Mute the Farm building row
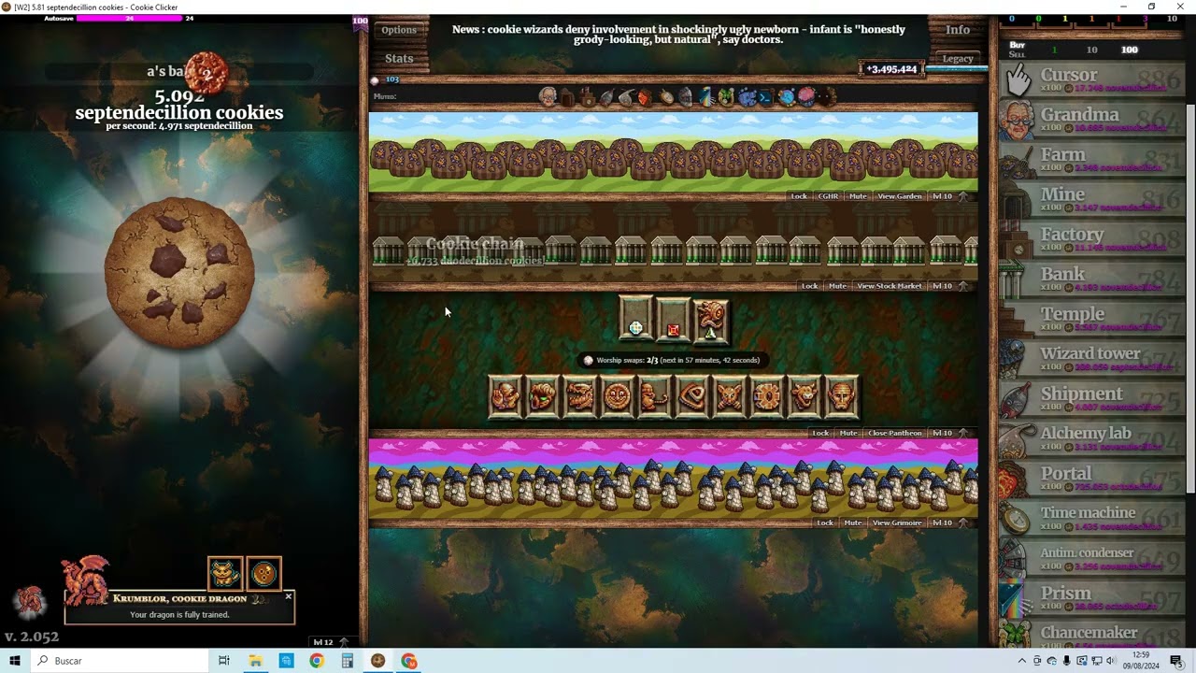 point(858,196)
